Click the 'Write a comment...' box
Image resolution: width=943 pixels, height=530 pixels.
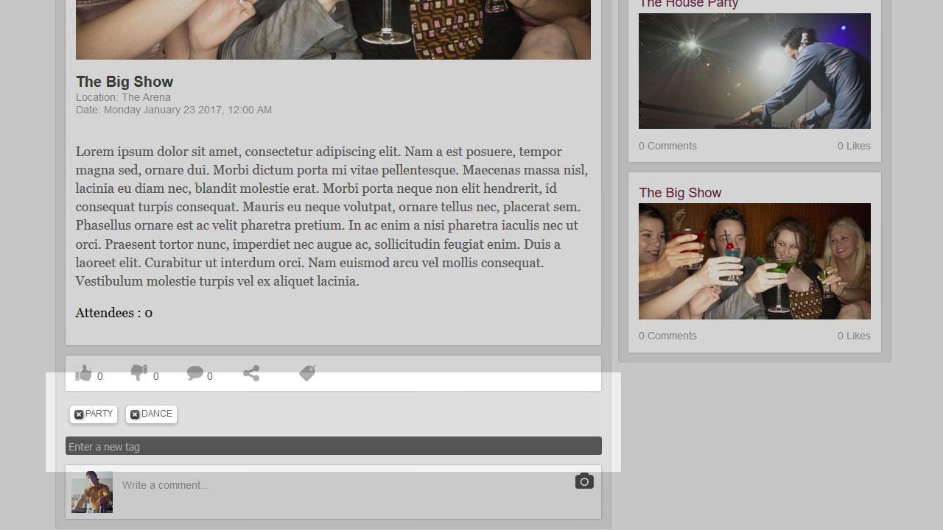343,485
